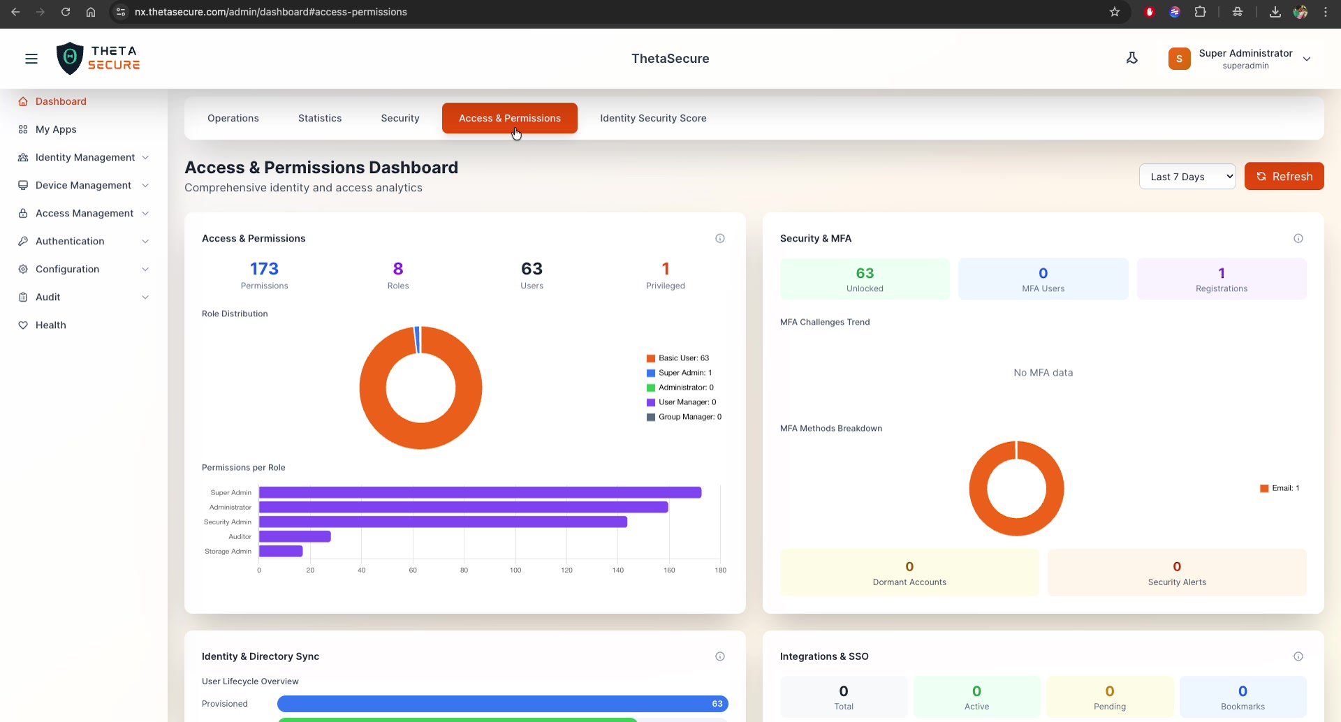Viewport: 1341px width, 722px height.
Task: Select the lab flask icon in the header
Action: pos(1132,58)
